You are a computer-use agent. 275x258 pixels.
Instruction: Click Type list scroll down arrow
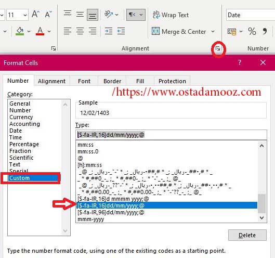(262, 218)
